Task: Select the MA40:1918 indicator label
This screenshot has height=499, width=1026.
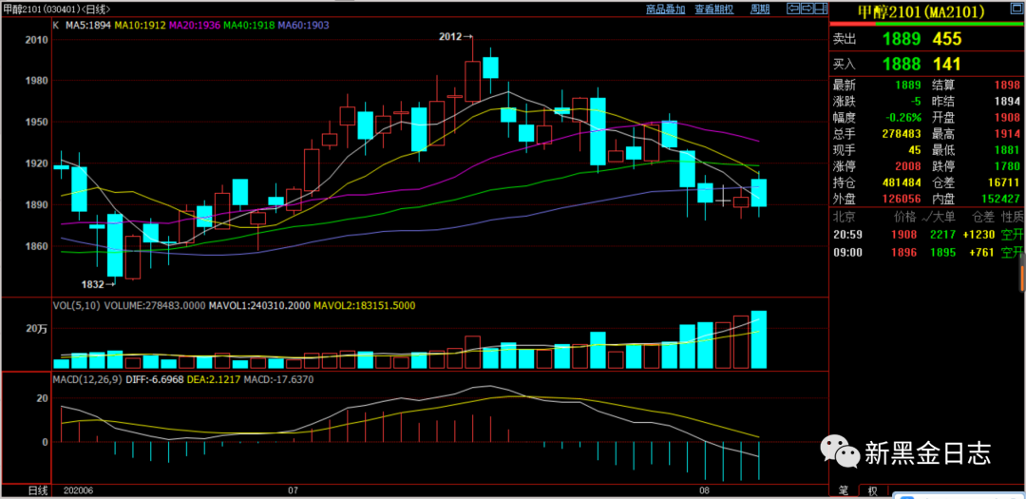Action: pos(249,26)
